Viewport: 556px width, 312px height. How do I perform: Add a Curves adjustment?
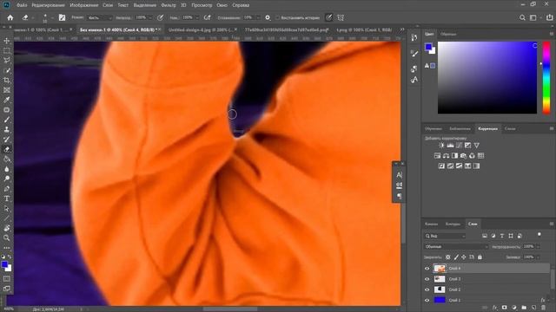[460, 146]
